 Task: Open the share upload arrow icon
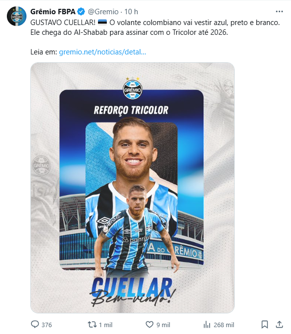[279, 324]
